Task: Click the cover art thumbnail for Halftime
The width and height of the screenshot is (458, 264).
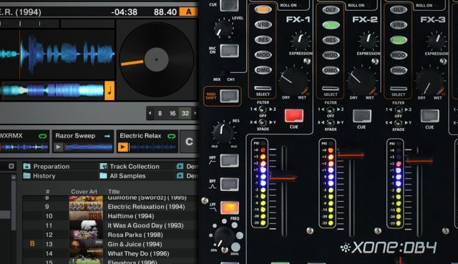Action: [x=86, y=216]
